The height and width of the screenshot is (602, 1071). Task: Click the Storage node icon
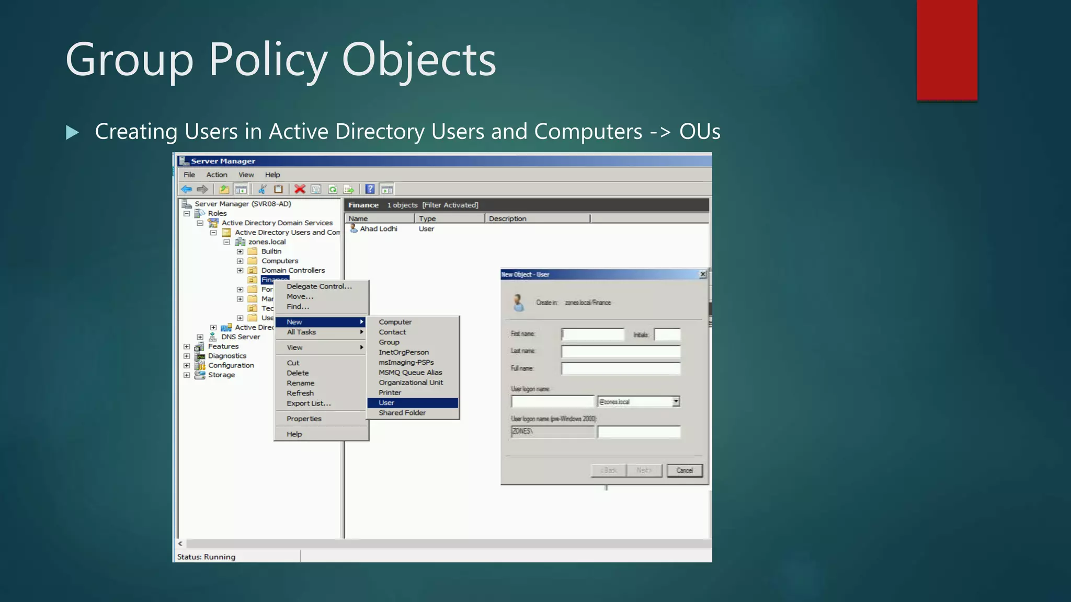200,375
